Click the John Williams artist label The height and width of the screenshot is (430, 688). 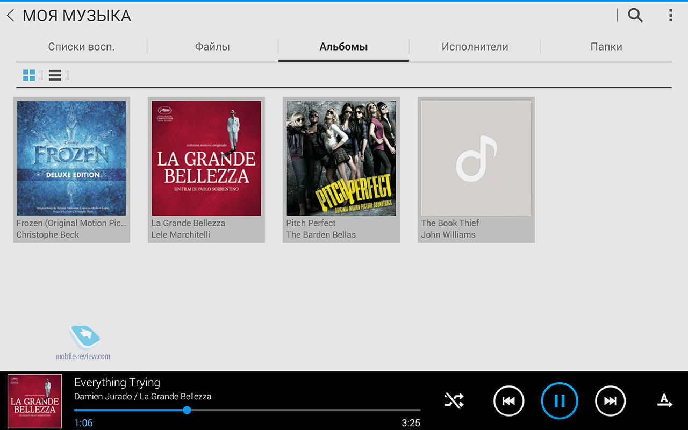[448, 235]
